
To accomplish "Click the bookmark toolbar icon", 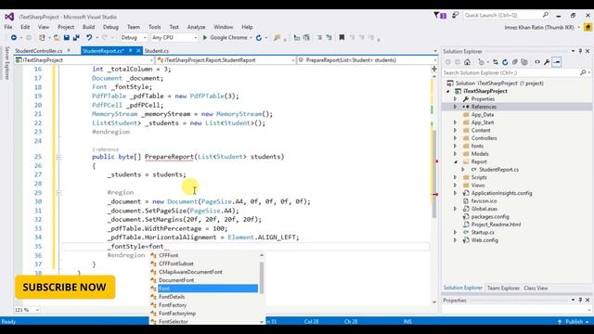I will click(342, 37).
